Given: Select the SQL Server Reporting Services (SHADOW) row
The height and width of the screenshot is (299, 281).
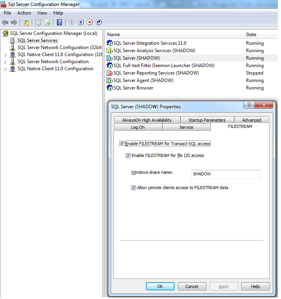Looking at the screenshot, I should pyautogui.click(x=192, y=73).
